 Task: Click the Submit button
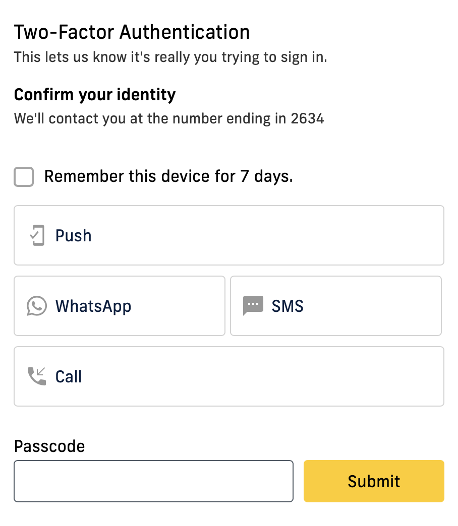pos(373,481)
